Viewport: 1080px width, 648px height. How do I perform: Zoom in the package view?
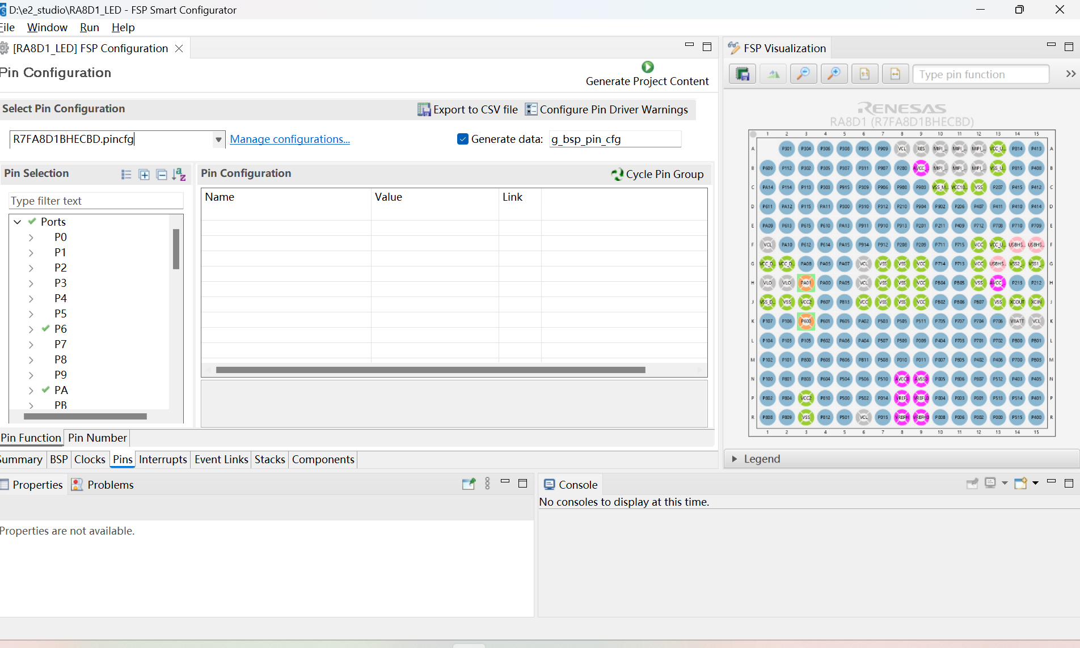834,74
